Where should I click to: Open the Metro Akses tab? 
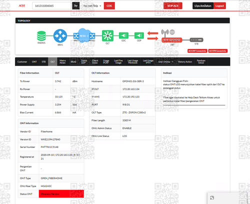pyautogui.click(x=62, y=61)
